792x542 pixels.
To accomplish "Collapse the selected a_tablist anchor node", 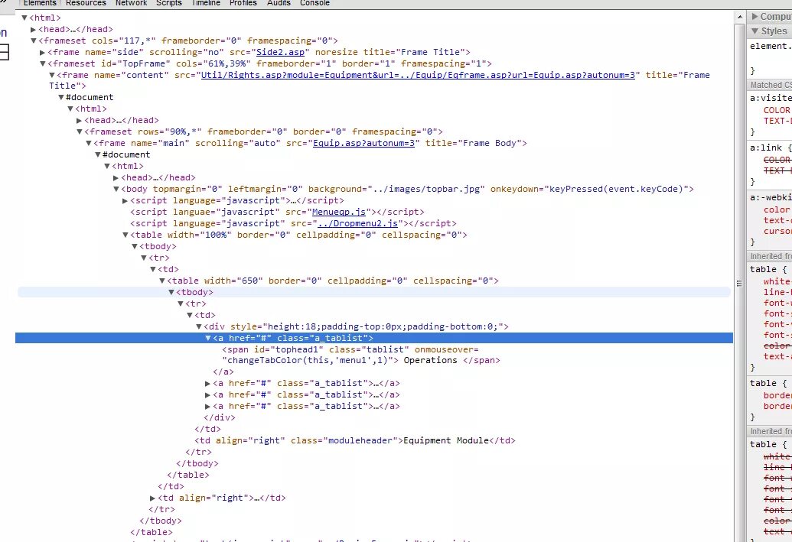I will click(x=207, y=338).
